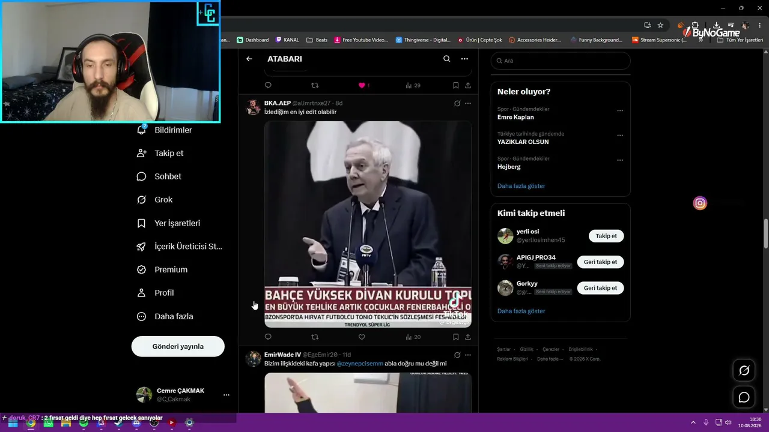
Task: Open more options for EmirWade IV post
Action: coord(468,355)
